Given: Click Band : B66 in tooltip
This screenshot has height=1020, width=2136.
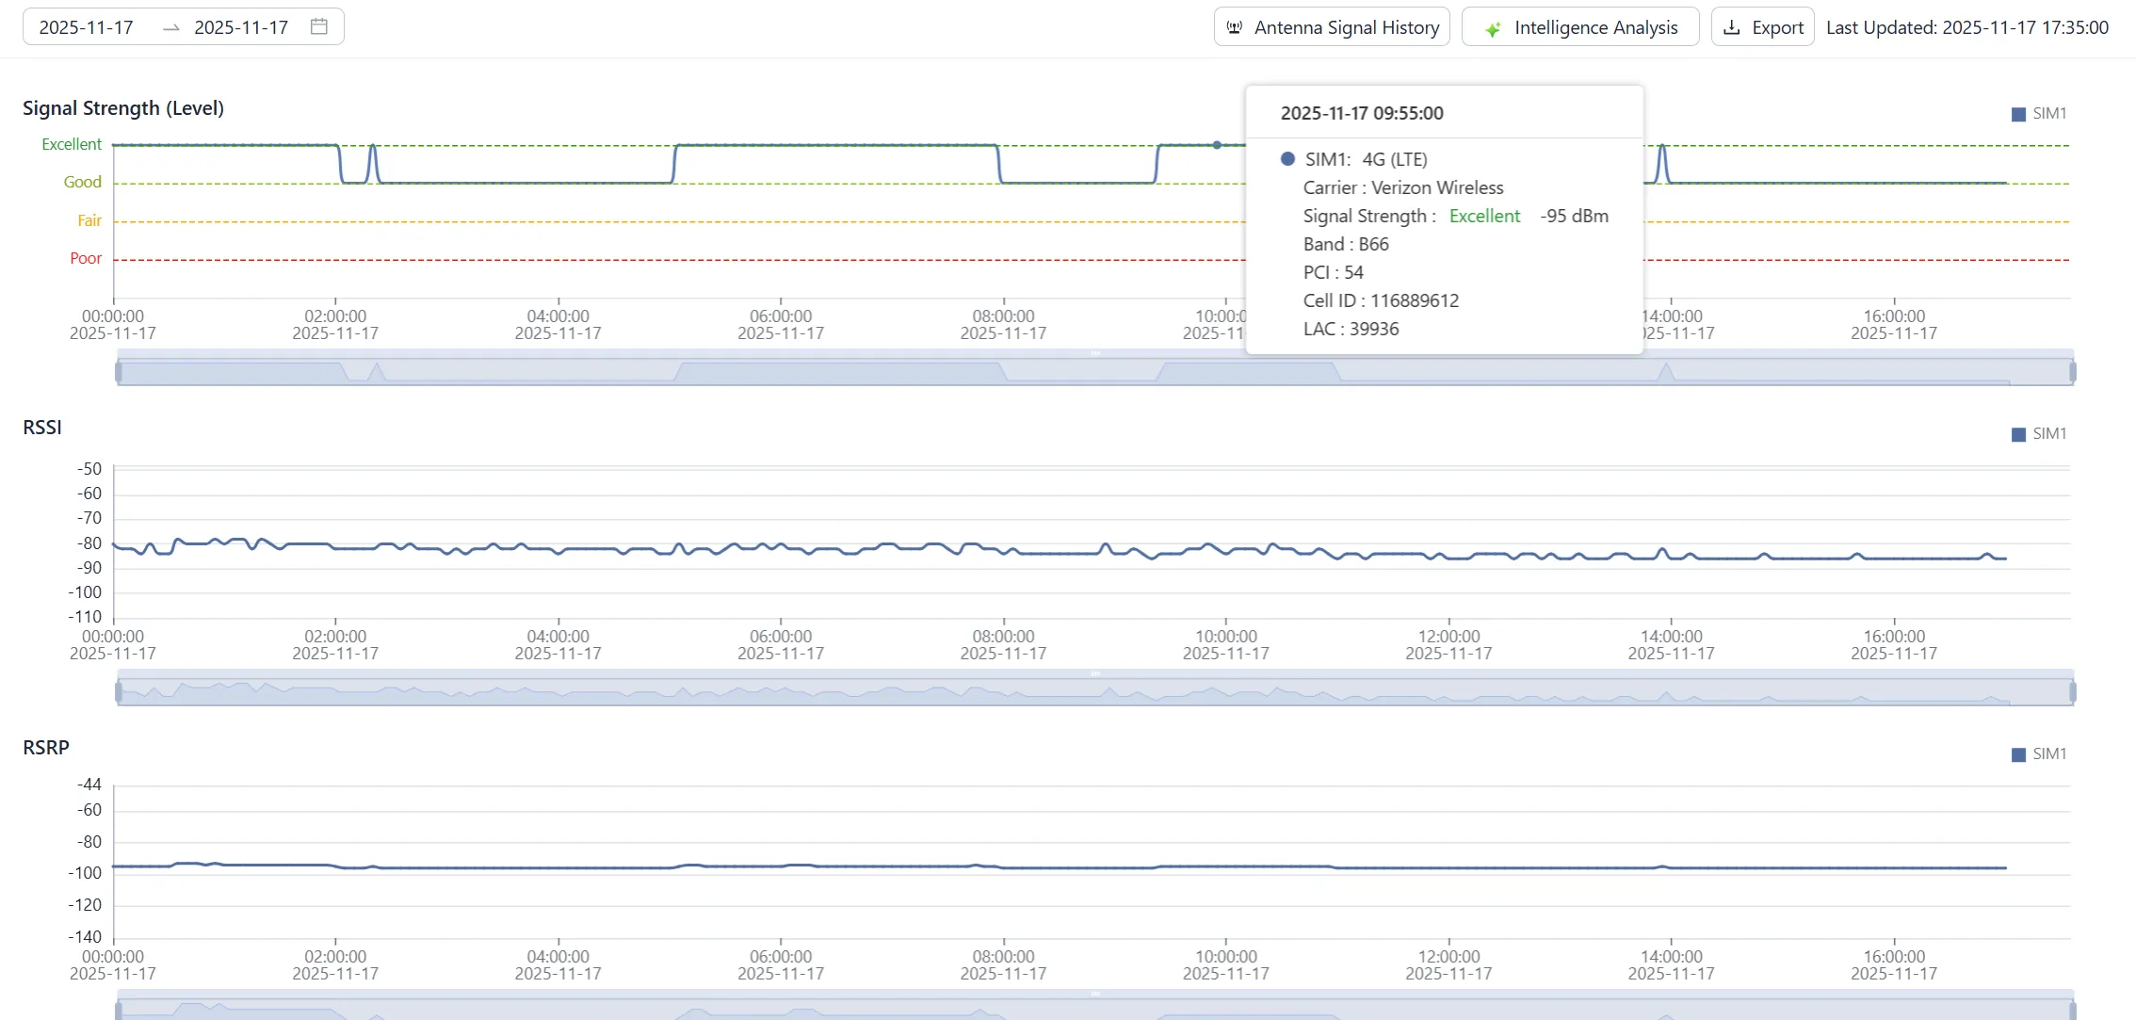Looking at the screenshot, I should [1346, 244].
